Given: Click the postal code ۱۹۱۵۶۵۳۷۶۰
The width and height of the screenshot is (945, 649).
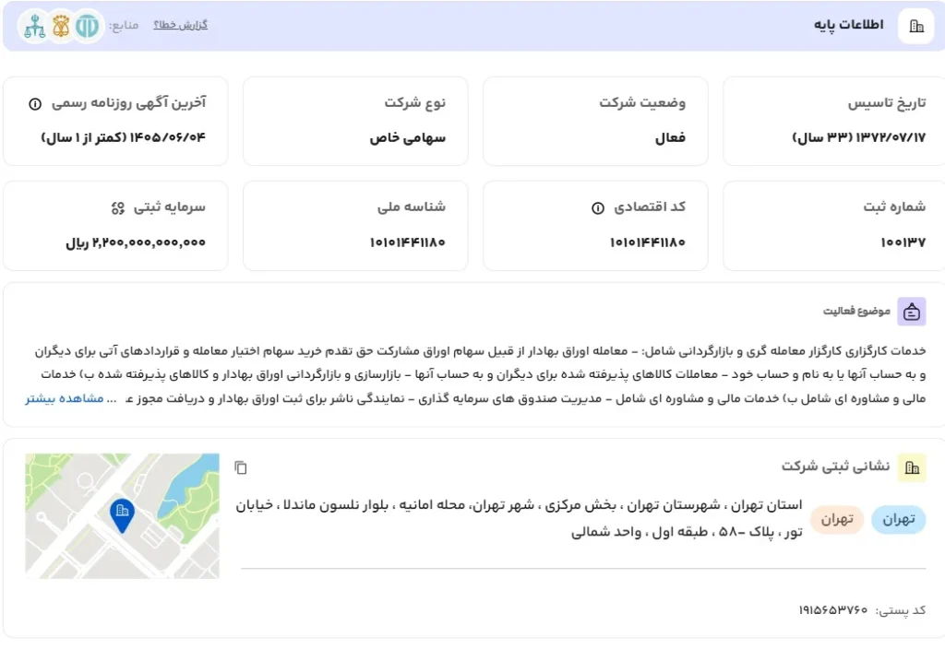Looking at the screenshot, I should point(833,610).
